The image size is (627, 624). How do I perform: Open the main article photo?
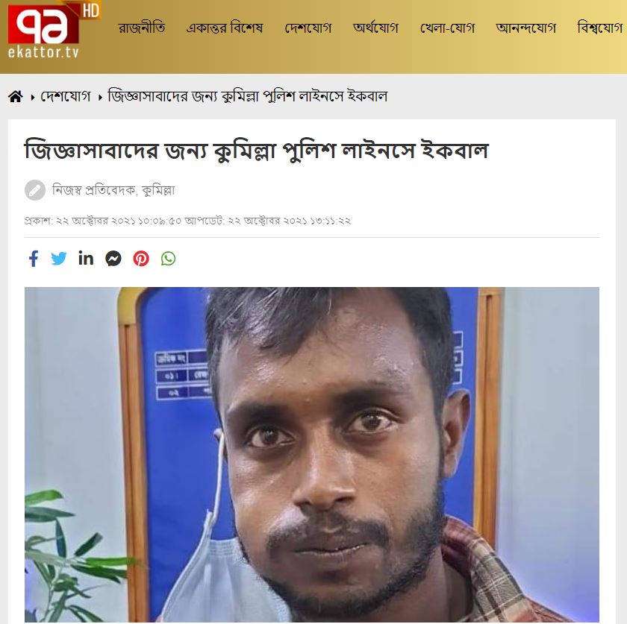coord(312,455)
